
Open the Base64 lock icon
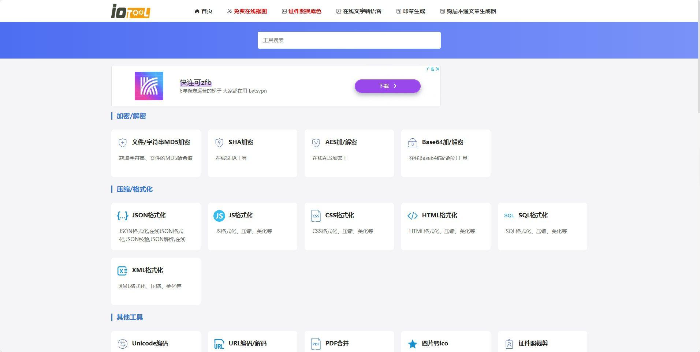click(413, 143)
